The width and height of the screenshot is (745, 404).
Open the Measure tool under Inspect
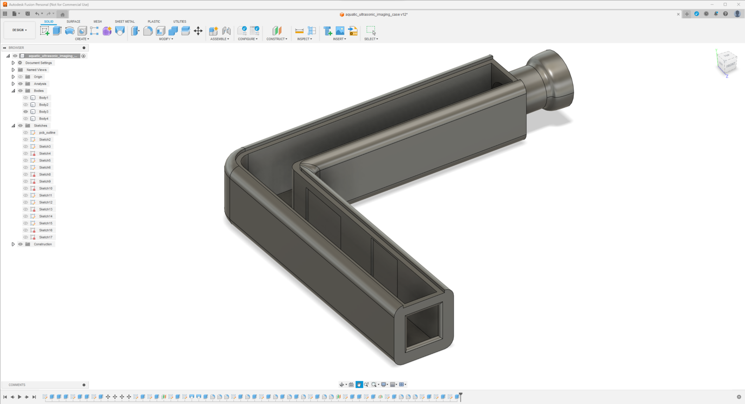(299, 31)
